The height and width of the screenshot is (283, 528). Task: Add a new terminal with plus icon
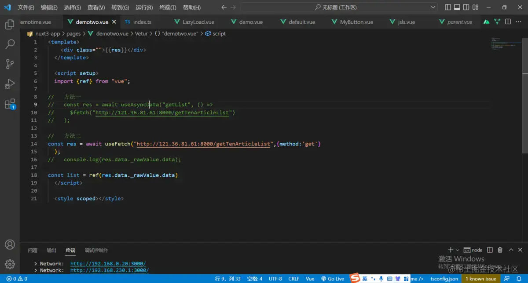coord(450,250)
